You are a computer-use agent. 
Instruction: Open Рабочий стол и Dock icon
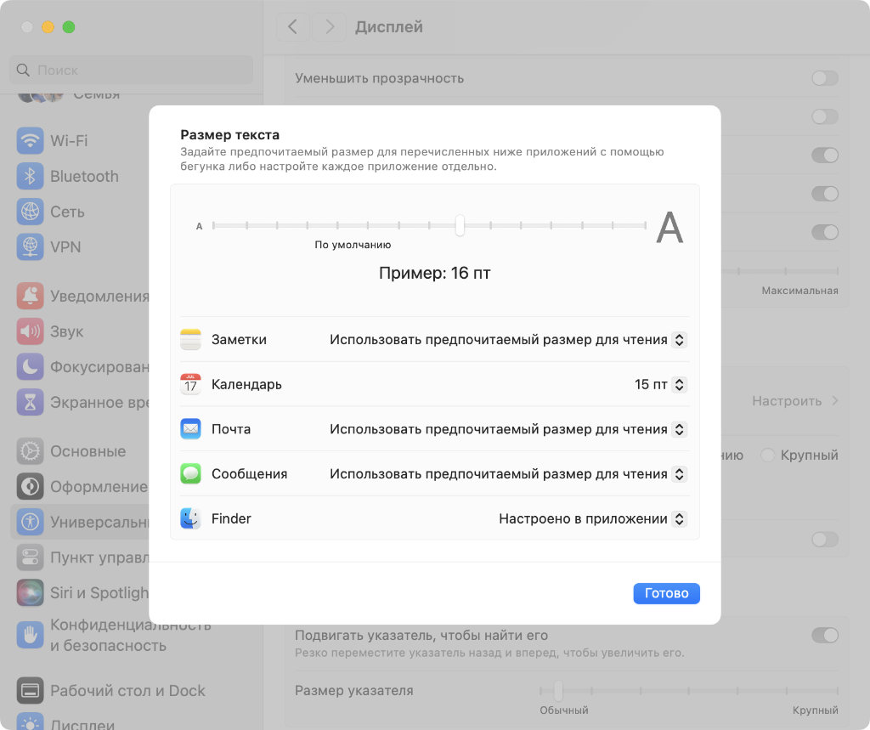tap(30, 691)
